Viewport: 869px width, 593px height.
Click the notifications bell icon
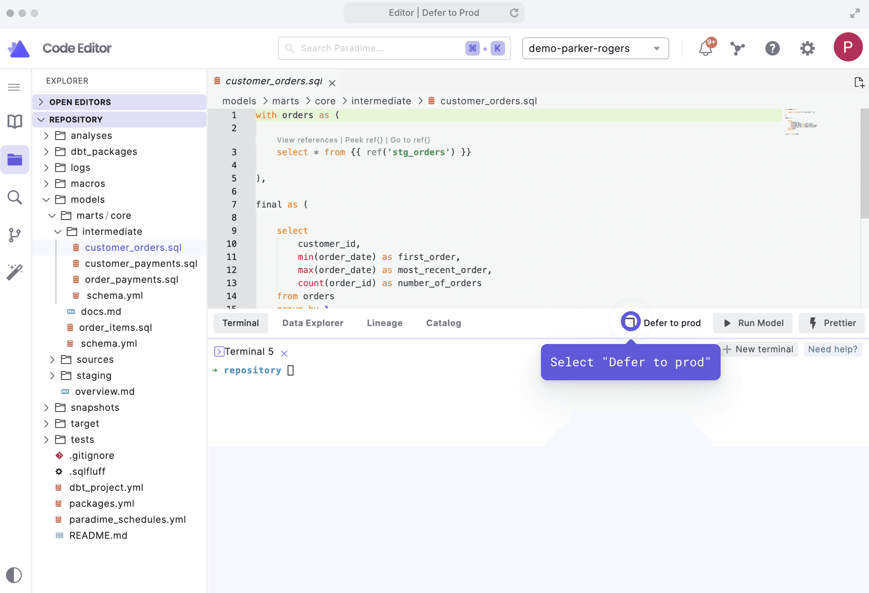pos(705,48)
